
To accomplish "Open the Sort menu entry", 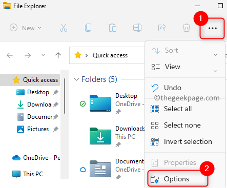I will click(x=184, y=51).
